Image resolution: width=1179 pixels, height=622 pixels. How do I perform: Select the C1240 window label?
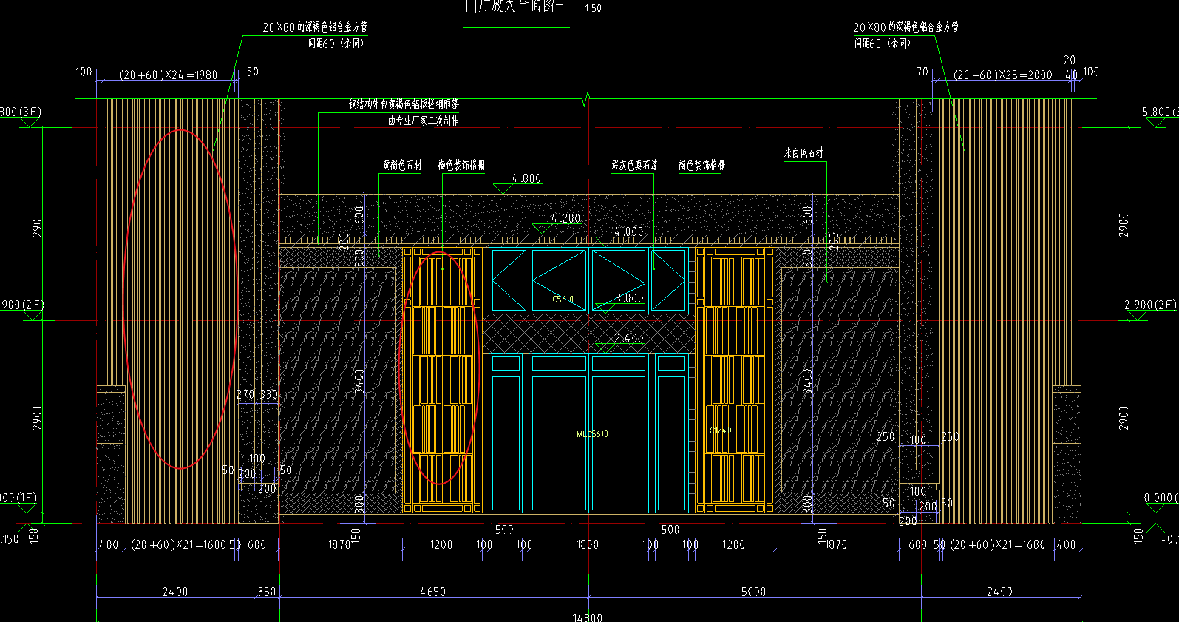721,430
